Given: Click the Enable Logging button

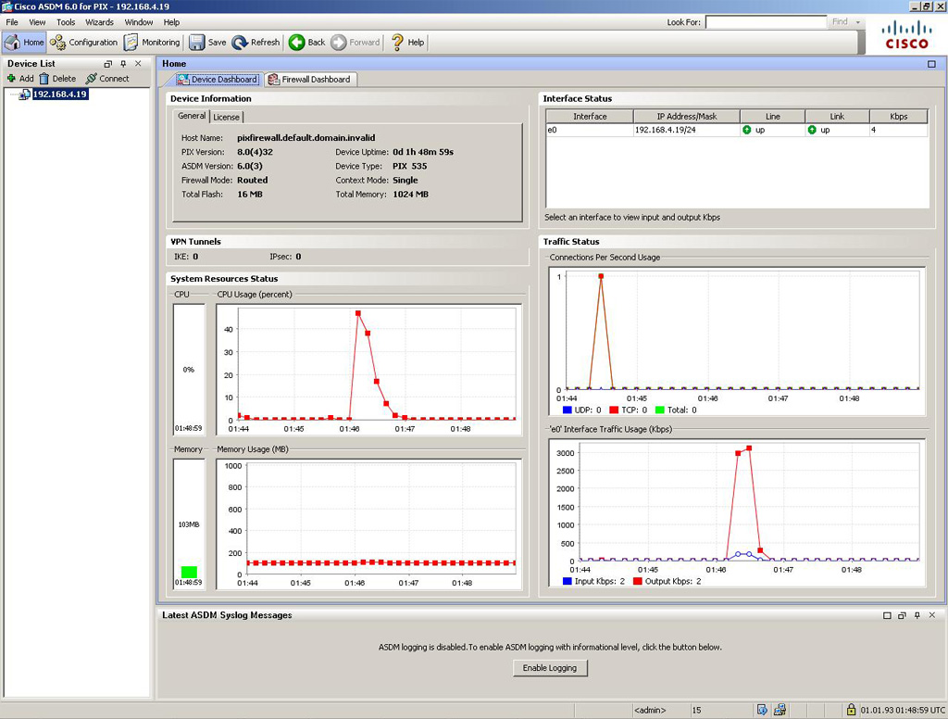Looking at the screenshot, I should point(550,668).
